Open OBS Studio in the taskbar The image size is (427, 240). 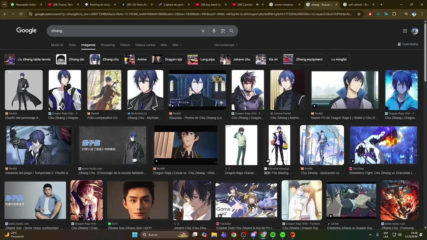point(244,235)
